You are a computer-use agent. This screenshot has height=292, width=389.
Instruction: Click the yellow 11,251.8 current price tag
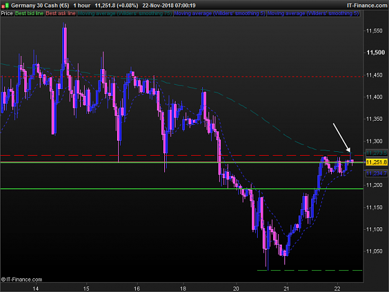click(x=377, y=162)
